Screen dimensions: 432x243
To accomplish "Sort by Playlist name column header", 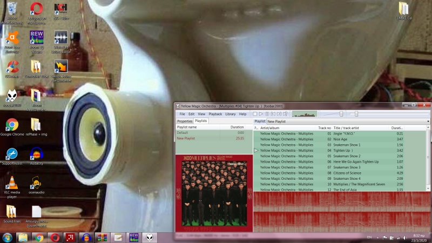I will tap(198, 127).
